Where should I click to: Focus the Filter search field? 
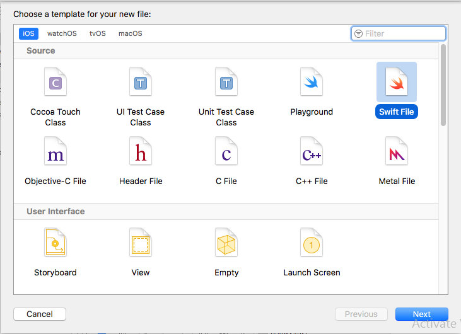pos(399,34)
